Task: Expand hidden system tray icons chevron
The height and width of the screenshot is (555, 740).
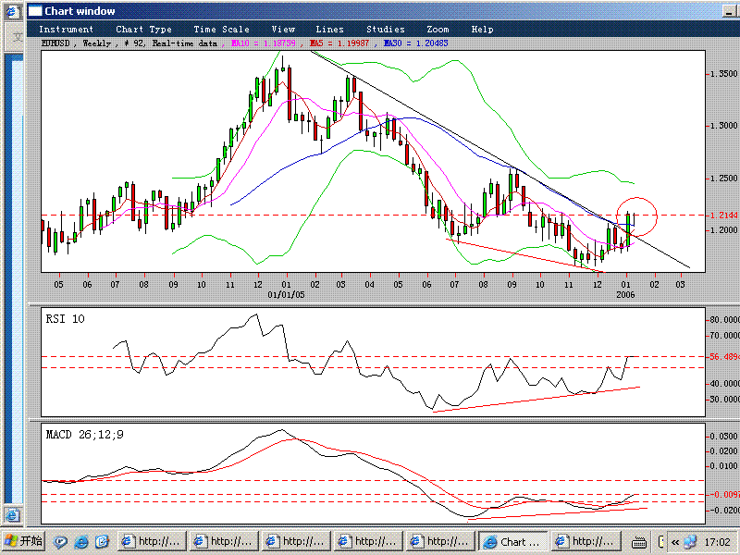Action: click(675, 542)
